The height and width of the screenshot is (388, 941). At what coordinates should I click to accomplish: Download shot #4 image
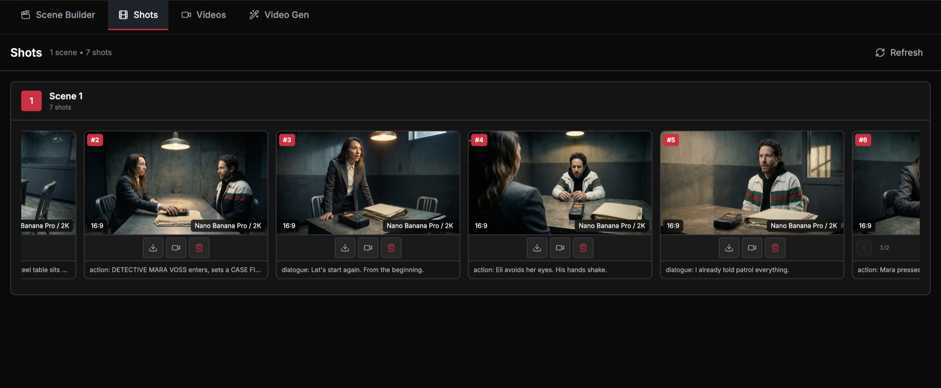[537, 248]
